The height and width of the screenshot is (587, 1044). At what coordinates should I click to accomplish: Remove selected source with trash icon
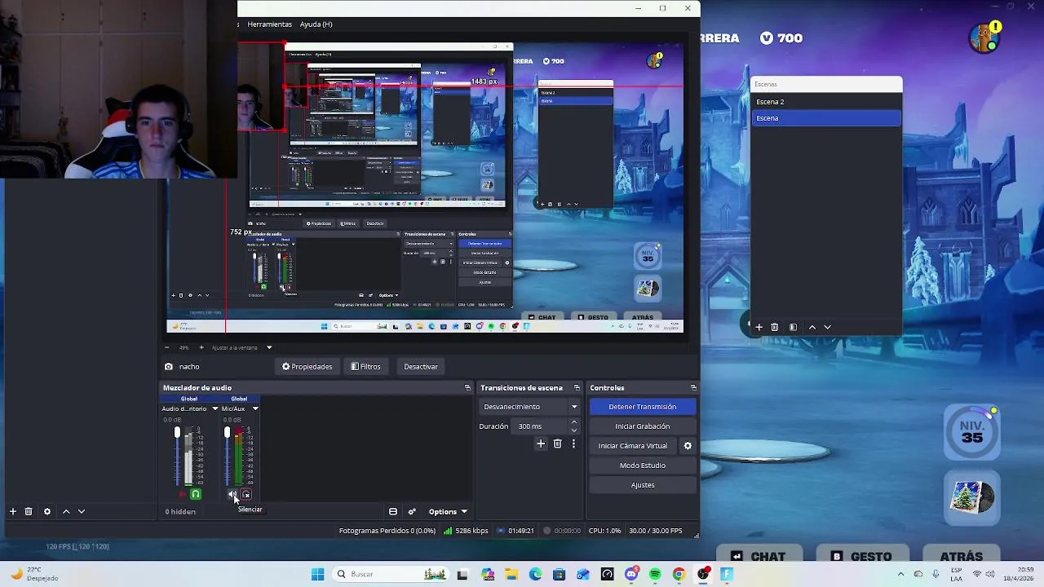click(29, 511)
